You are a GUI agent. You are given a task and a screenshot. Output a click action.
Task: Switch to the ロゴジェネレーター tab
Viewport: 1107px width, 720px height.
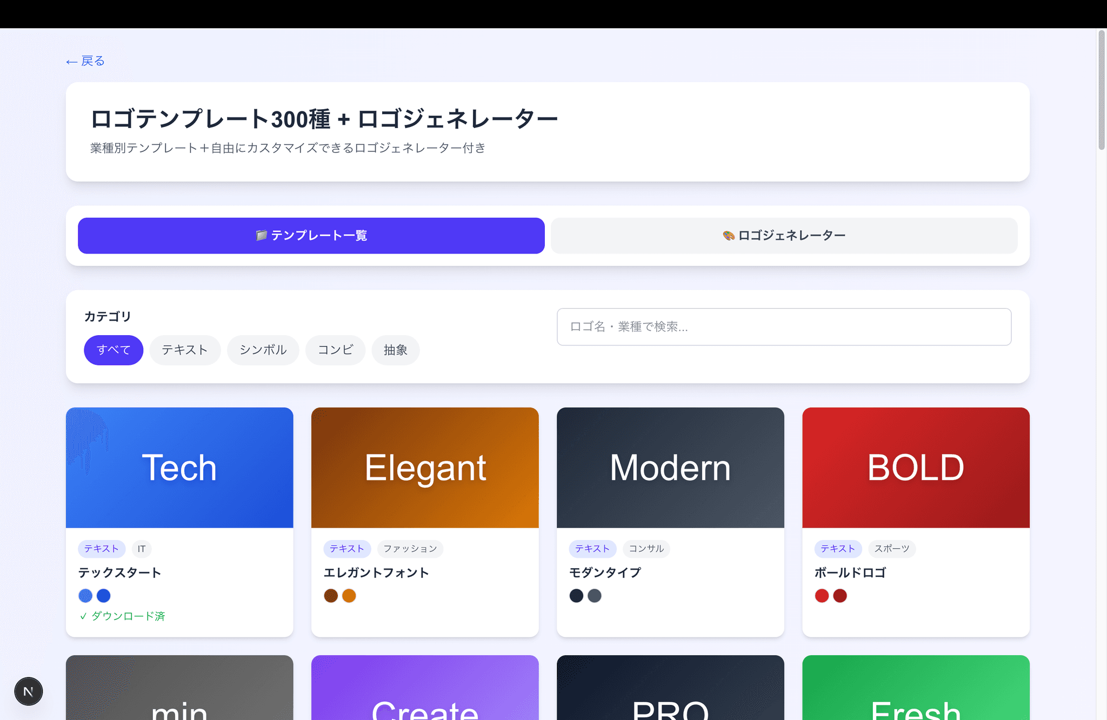tap(784, 235)
